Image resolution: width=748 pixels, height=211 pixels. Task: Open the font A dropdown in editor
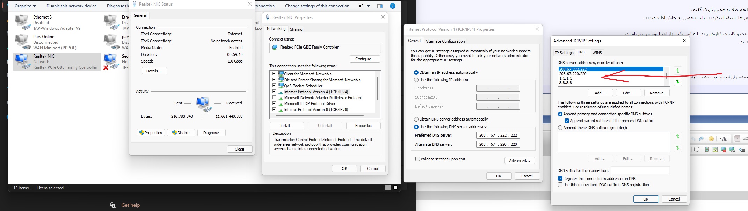pyautogui.click(x=723, y=139)
